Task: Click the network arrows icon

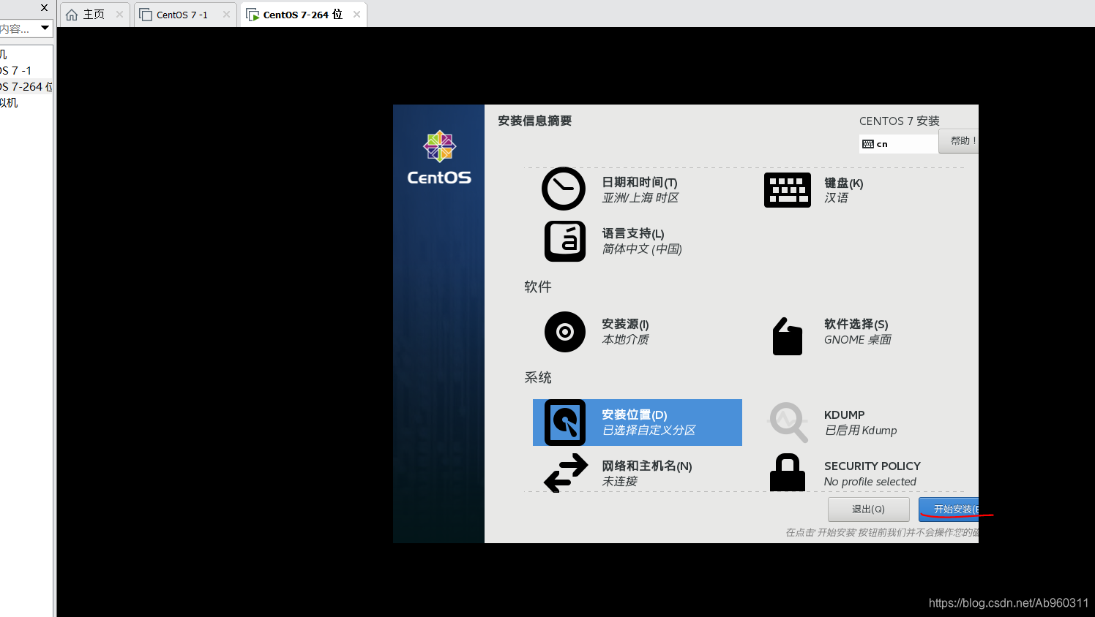Action: click(x=566, y=473)
